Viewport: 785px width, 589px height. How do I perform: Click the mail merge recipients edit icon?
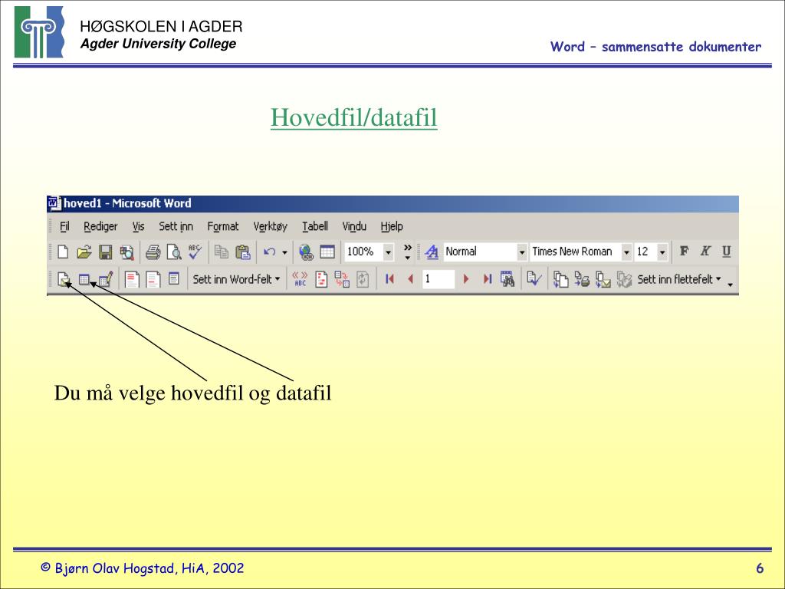(106, 279)
